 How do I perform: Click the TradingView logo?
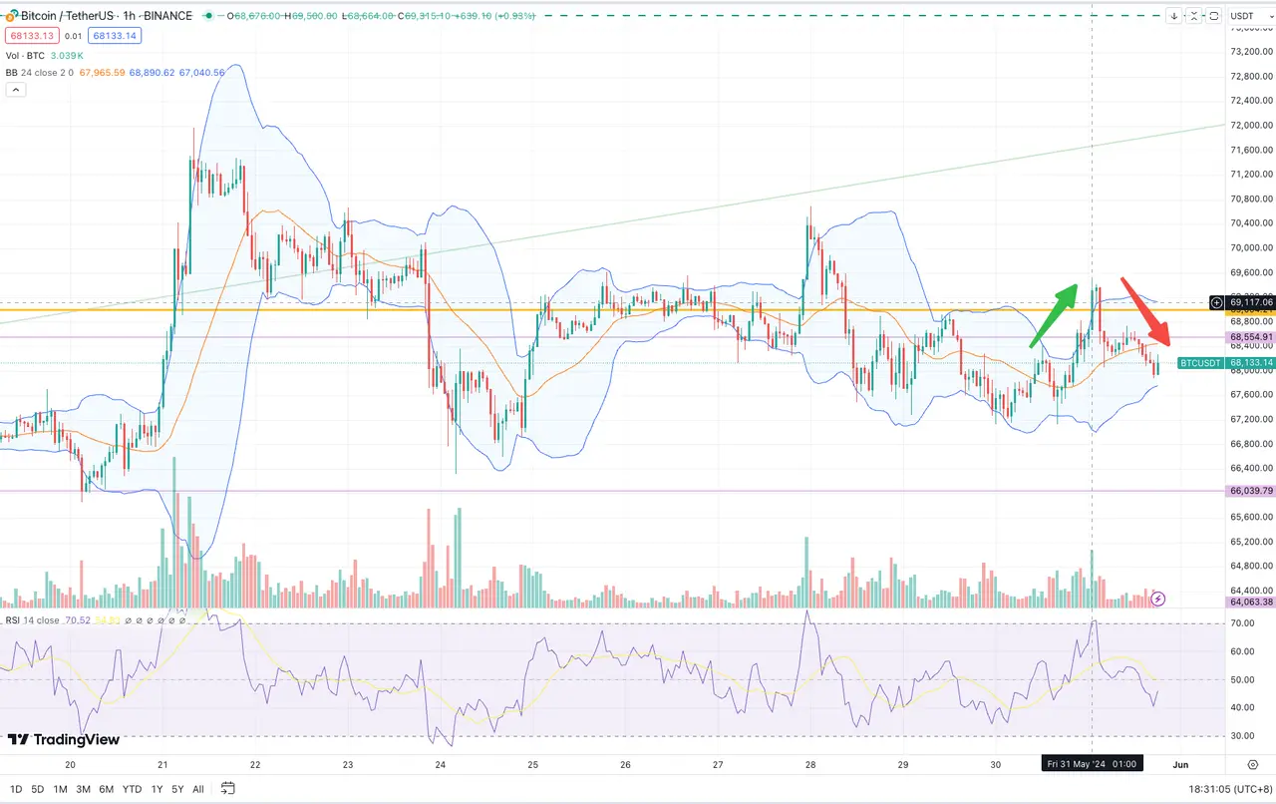[63, 739]
